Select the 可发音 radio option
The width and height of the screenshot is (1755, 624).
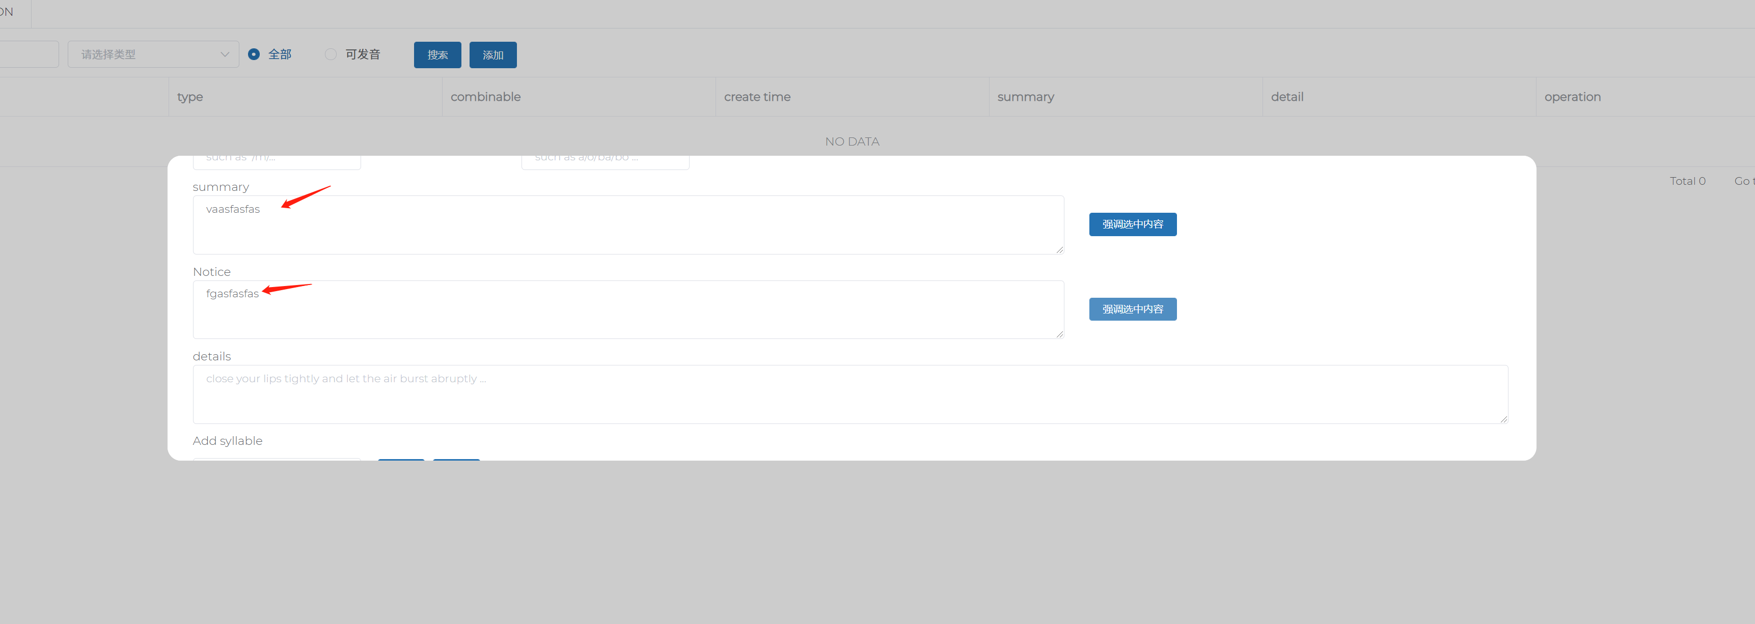331,54
